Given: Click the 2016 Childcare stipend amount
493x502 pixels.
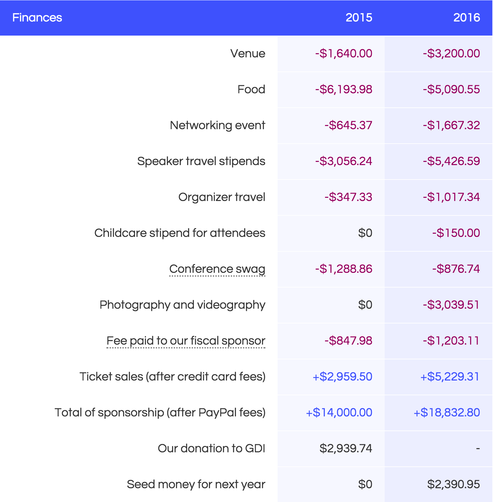Looking at the screenshot, I should tap(456, 233).
